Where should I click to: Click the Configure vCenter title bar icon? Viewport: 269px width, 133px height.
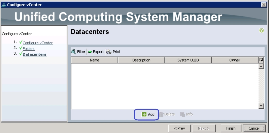pyautogui.click(x=4, y=5)
